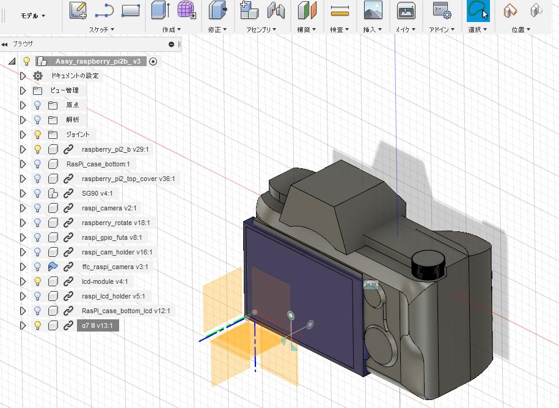This screenshot has height=408, width=559.
Task: Hide lcd-module v4:1 via its light bulb
Action: click(x=37, y=281)
